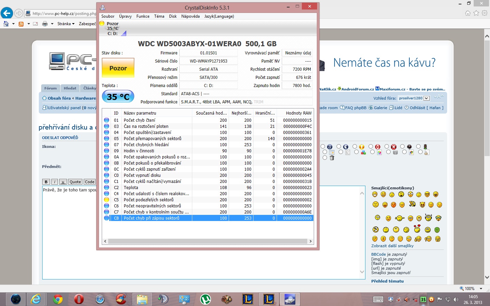
Task: Click the Home icon in IE command bar
Action: (6, 24)
